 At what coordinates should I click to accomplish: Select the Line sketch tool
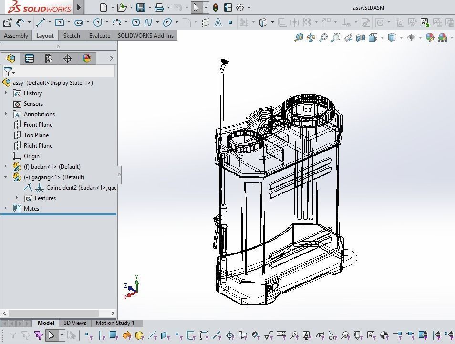41,22
